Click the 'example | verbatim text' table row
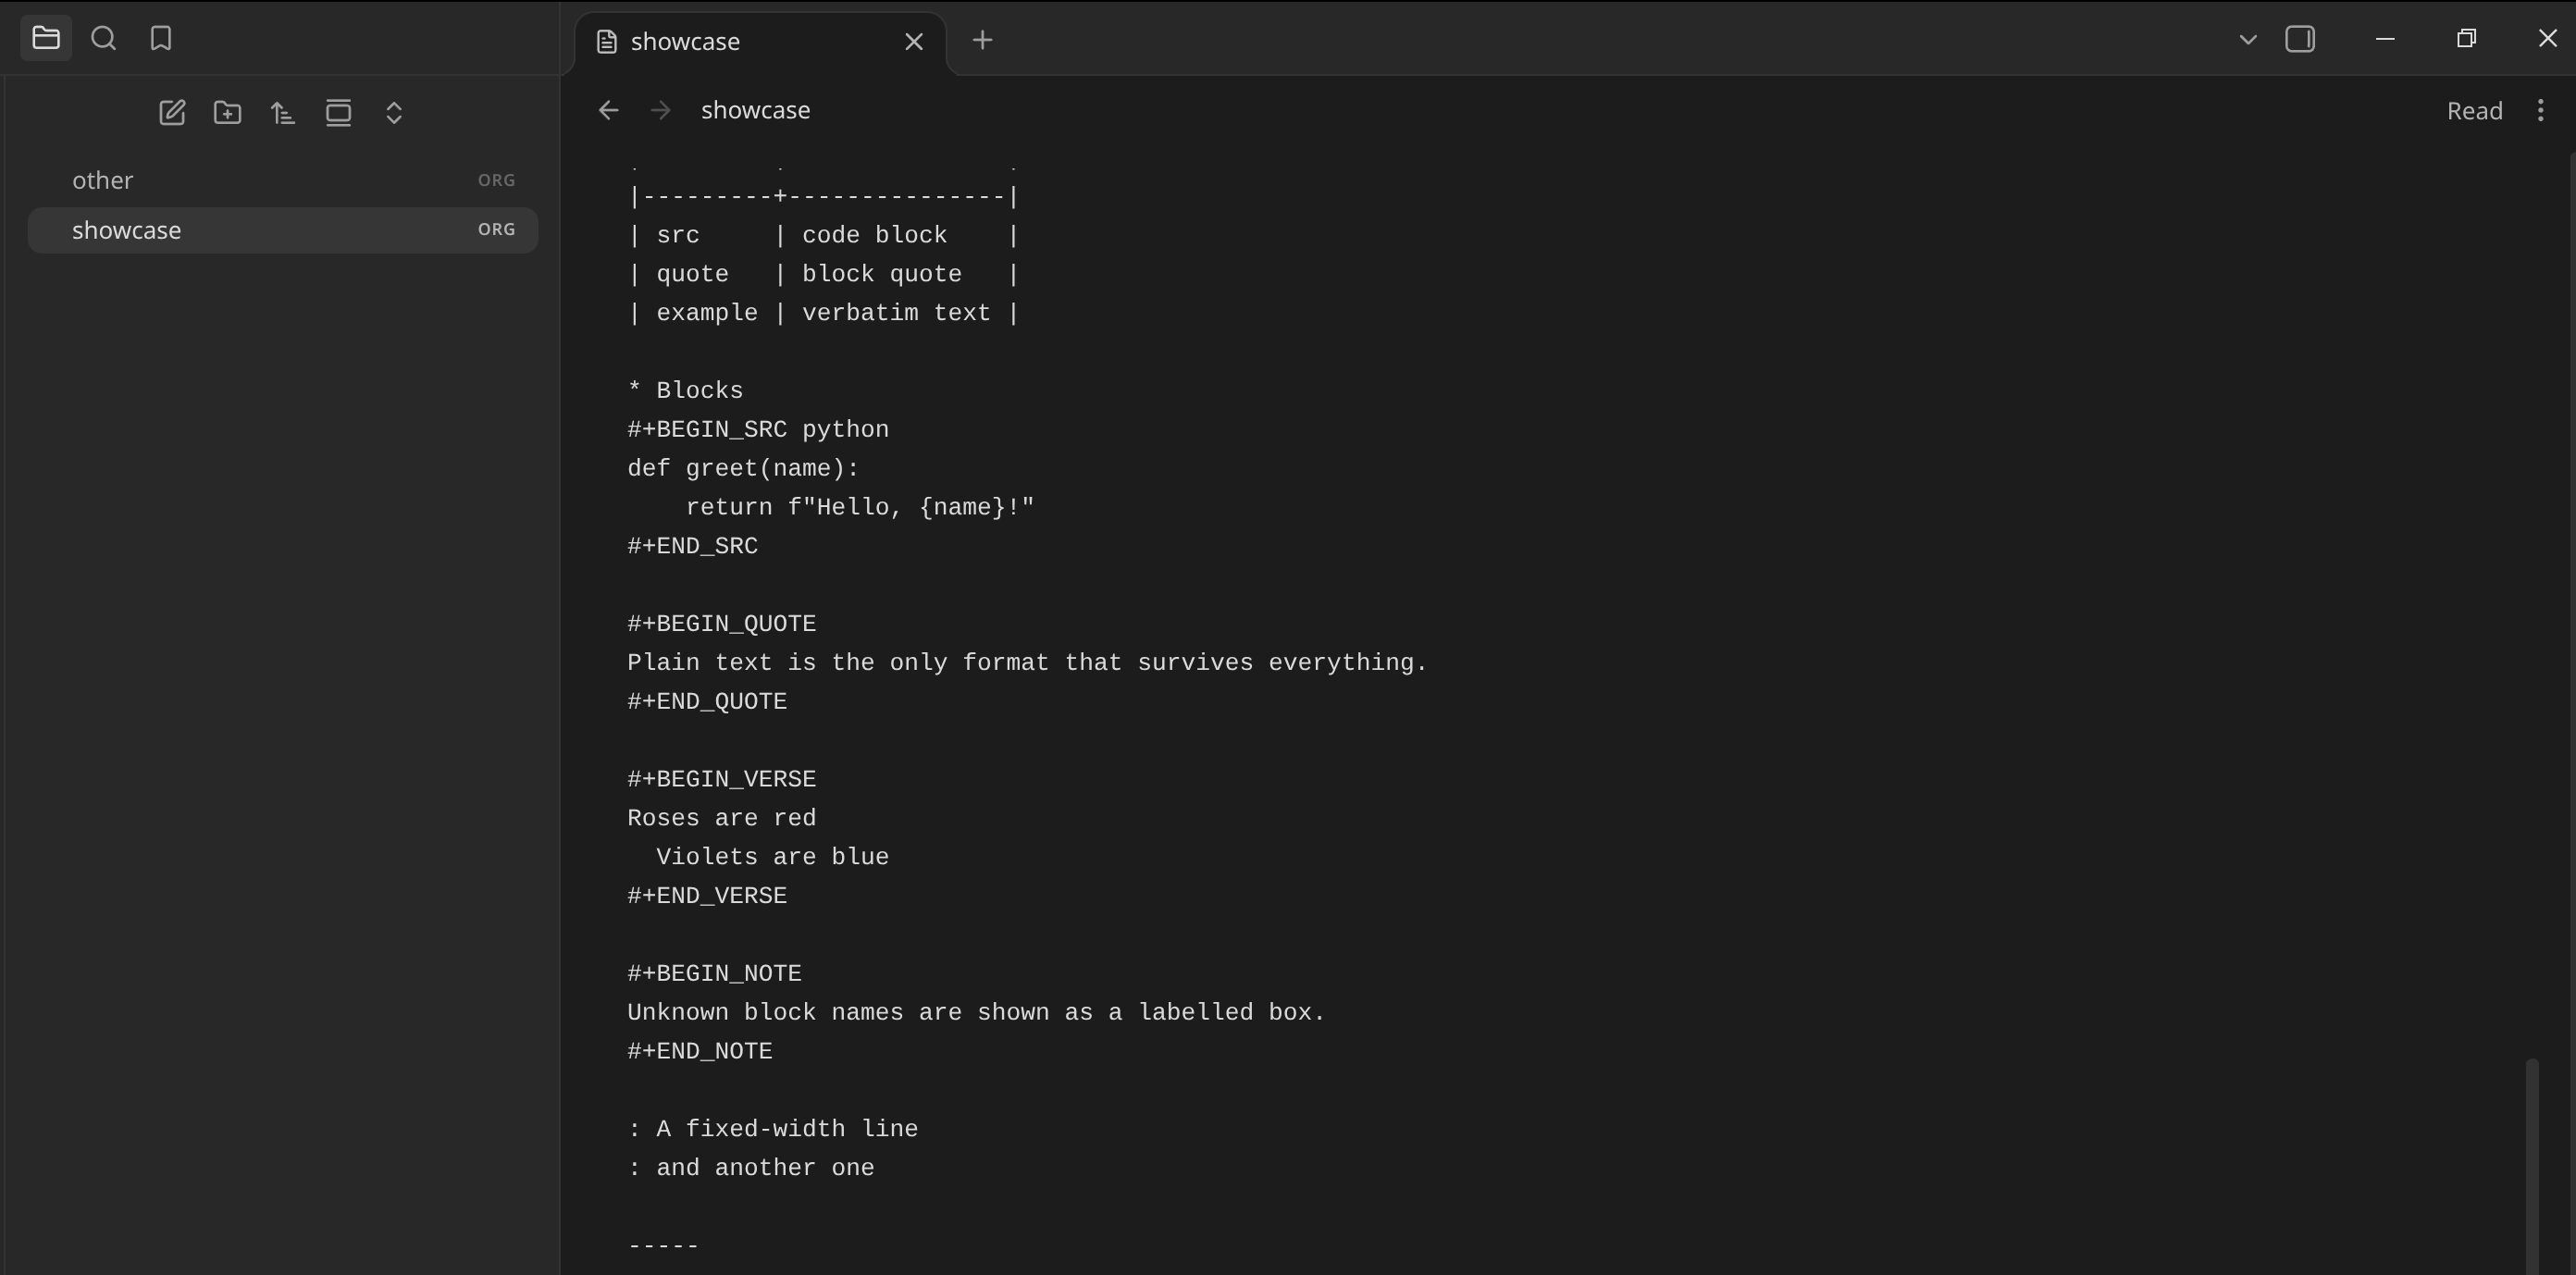 click(x=823, y=314)
